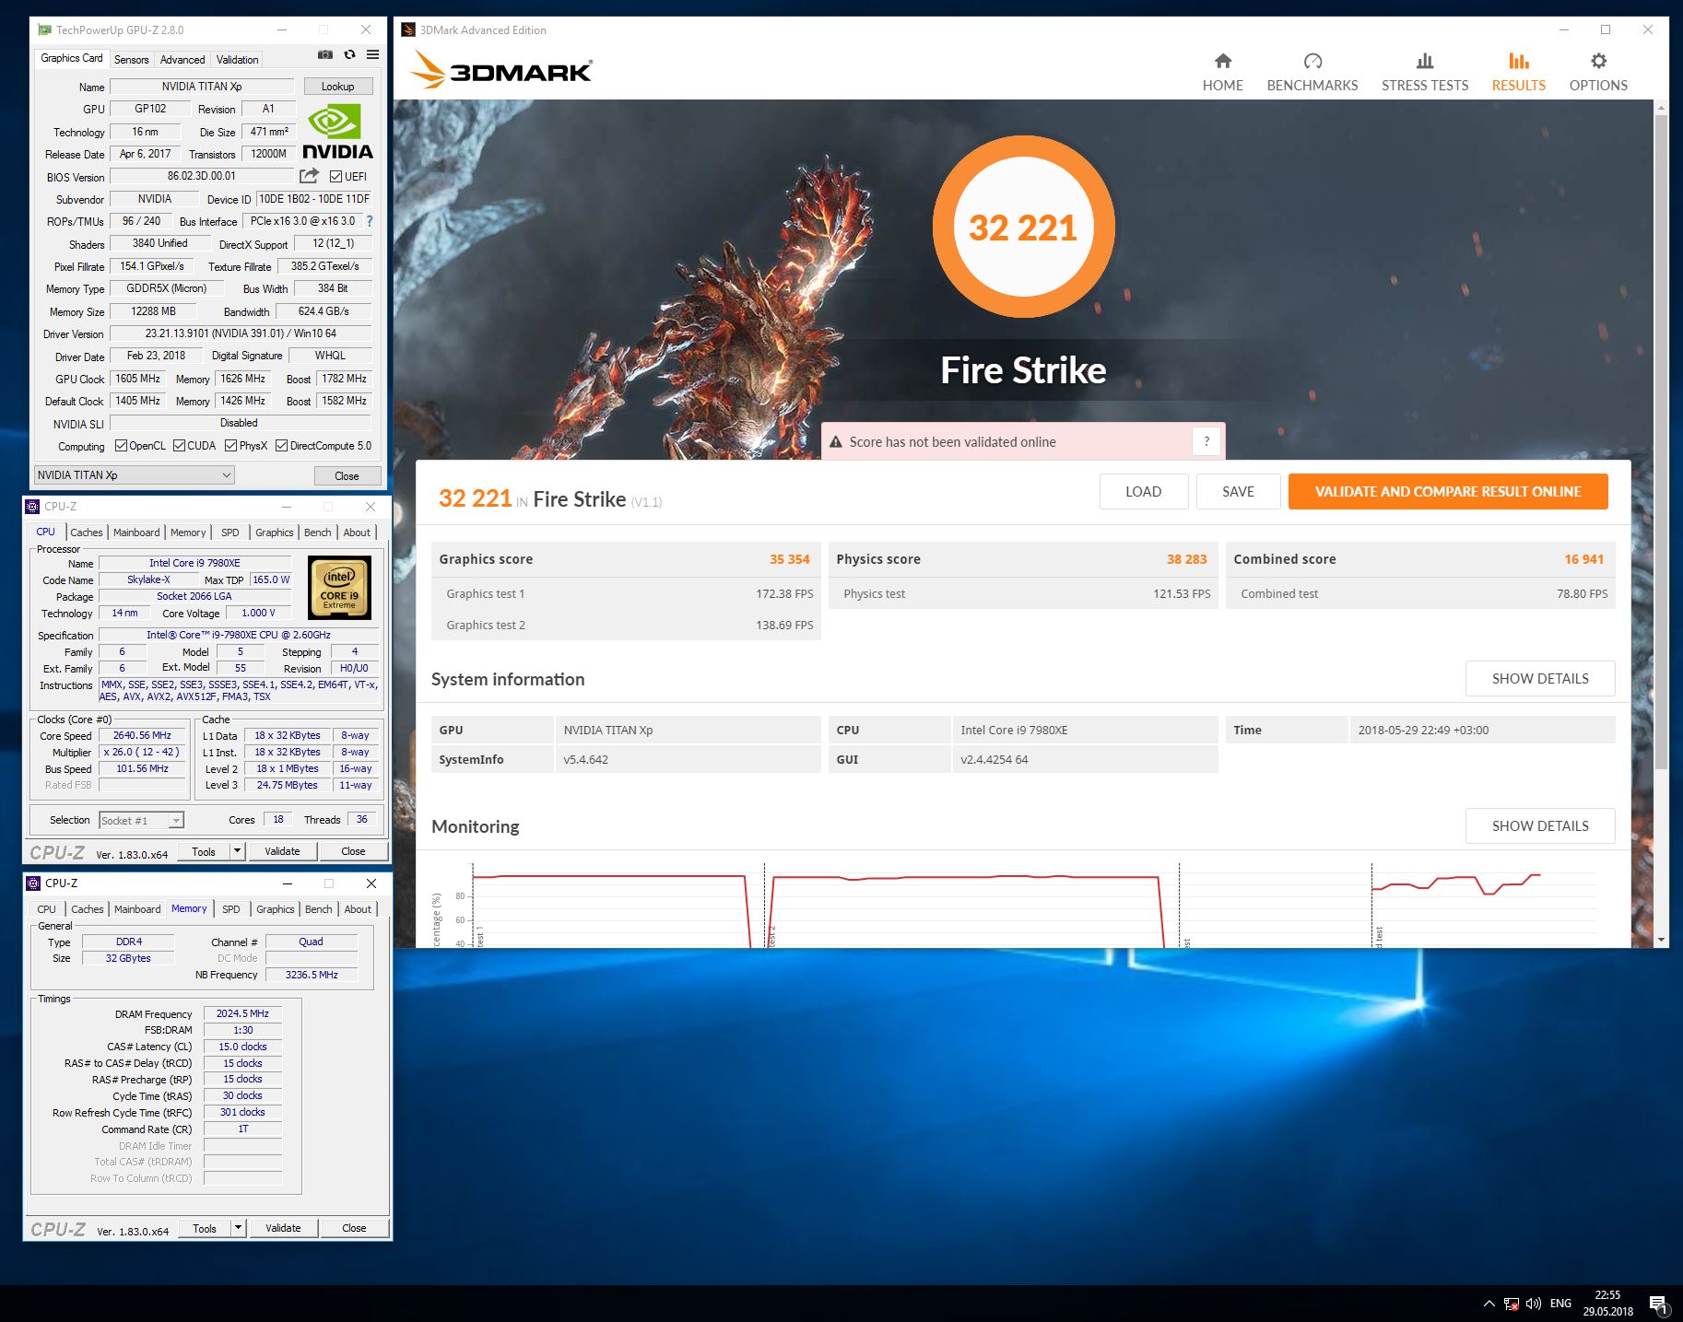Click the DRAM Frequency value 2024.5 MHz

click(x=242, y=1013)
